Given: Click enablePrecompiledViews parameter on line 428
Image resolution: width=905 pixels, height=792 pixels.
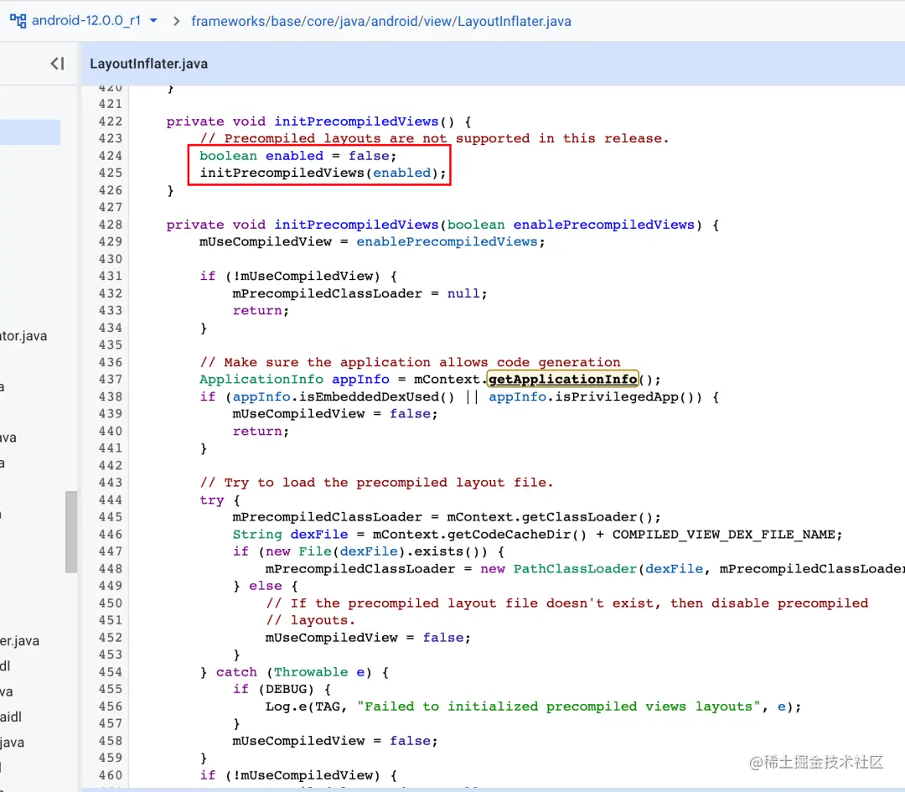Looking at the screenshot, I should pyautogui.click(x=603, y=225).
